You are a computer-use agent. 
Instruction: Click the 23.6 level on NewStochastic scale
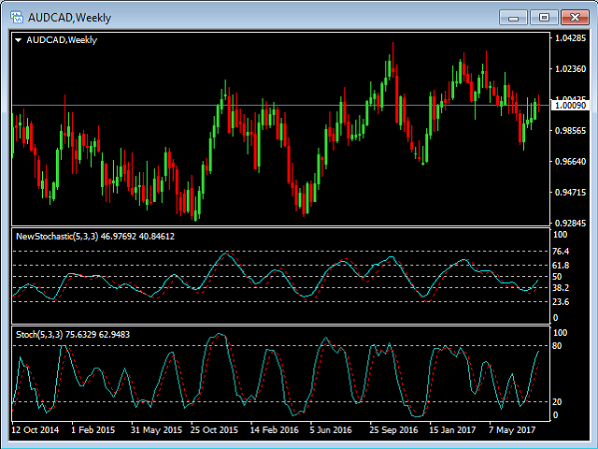point(562,302)
